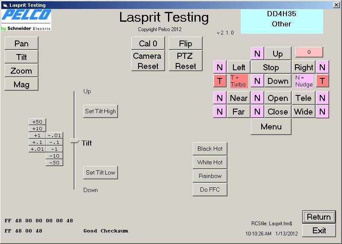The image size is (342, 244).
Task: Click the N nudge button beside Near
Action: point(220,98)
